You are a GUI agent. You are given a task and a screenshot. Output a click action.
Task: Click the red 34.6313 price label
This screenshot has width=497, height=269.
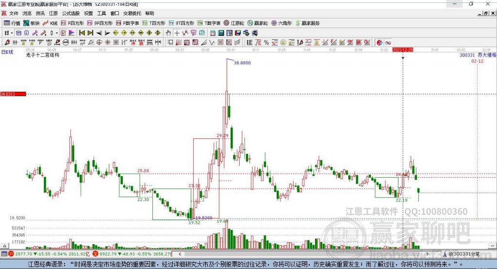(x=13, y=94)
